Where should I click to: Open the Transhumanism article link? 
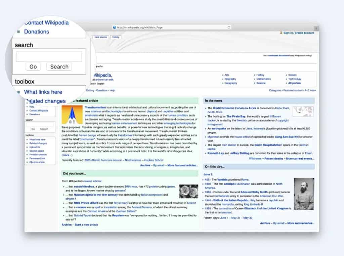95,107
